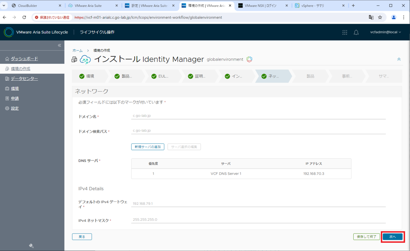Go to the EUL... wizard step

click(x=163, y=76)
